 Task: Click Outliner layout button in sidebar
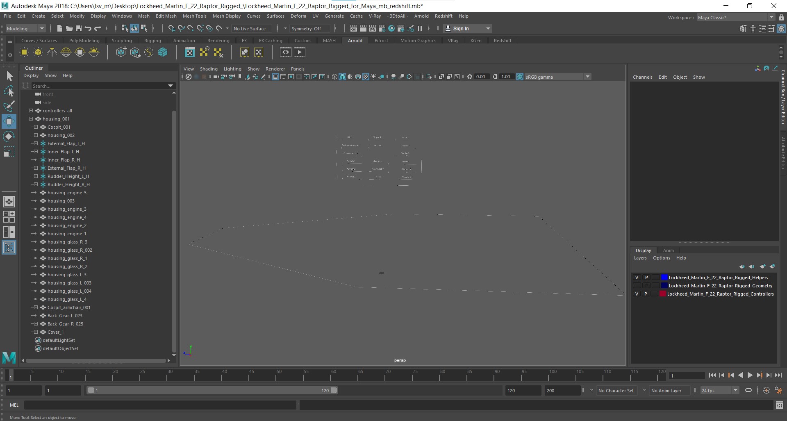[x=9, y=247]
